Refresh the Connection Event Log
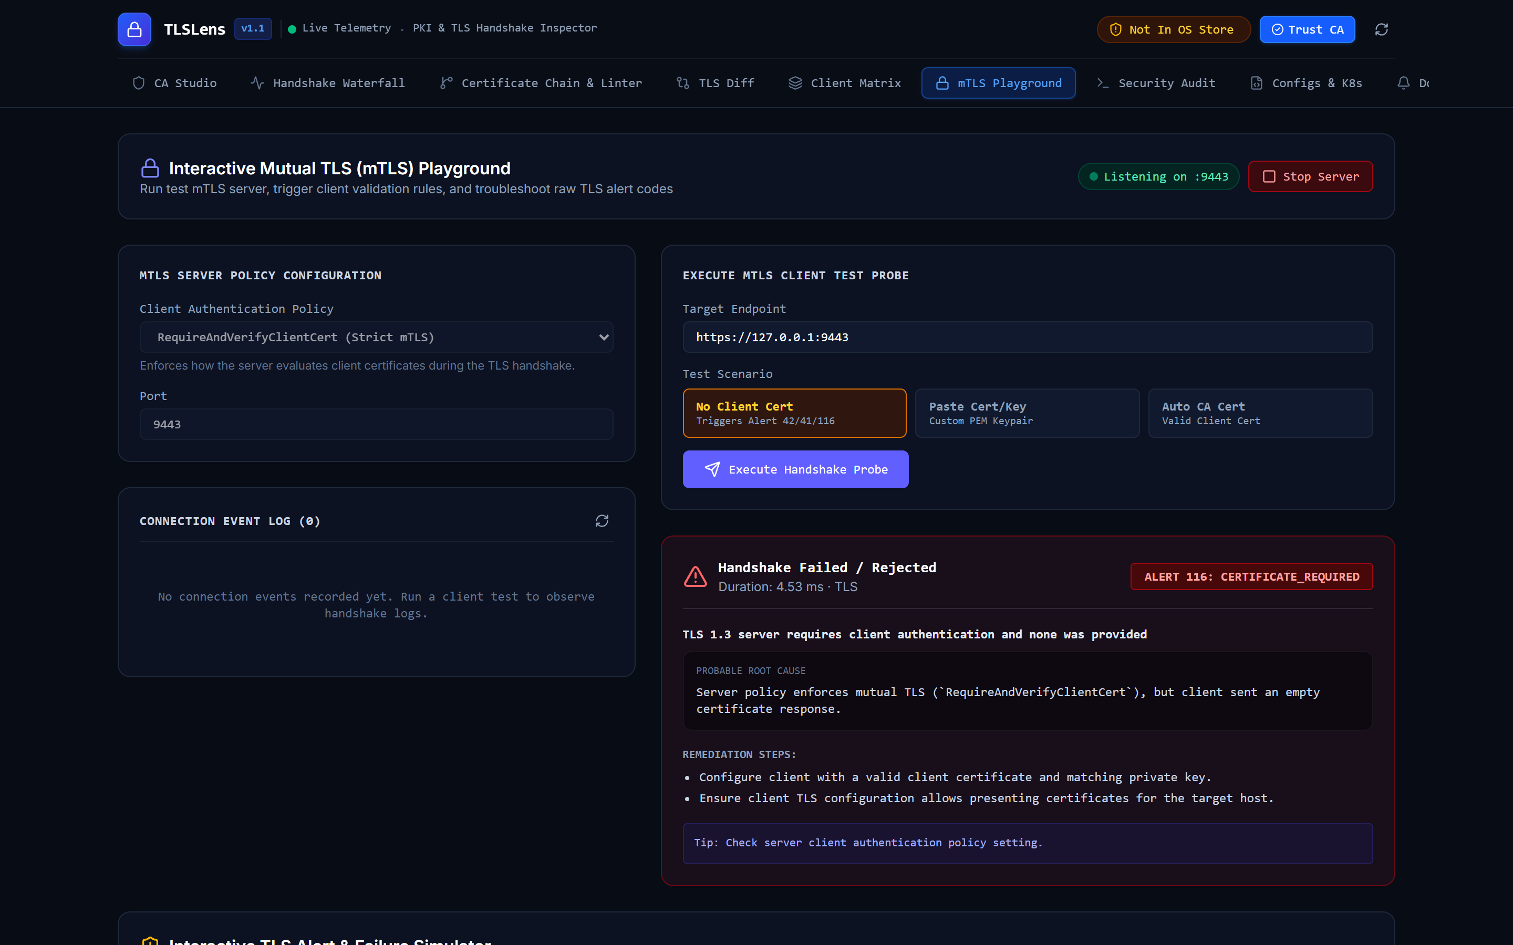Image resolution: width=1513 pixels, height=945 pixels. (x=602, y=521)
